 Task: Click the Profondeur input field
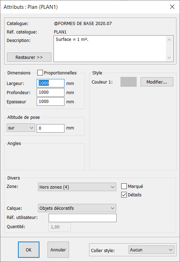50,92
